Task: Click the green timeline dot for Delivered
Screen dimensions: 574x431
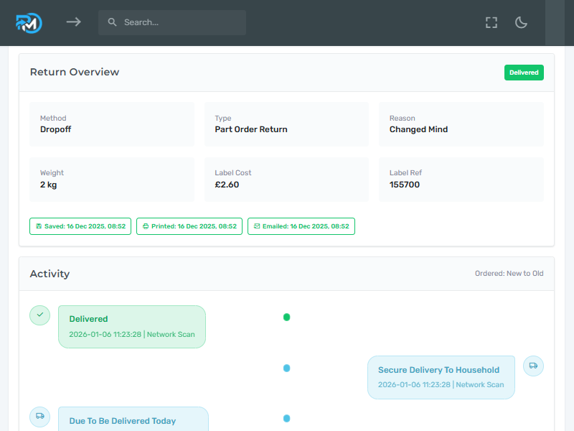Action: tap(287, 317)
